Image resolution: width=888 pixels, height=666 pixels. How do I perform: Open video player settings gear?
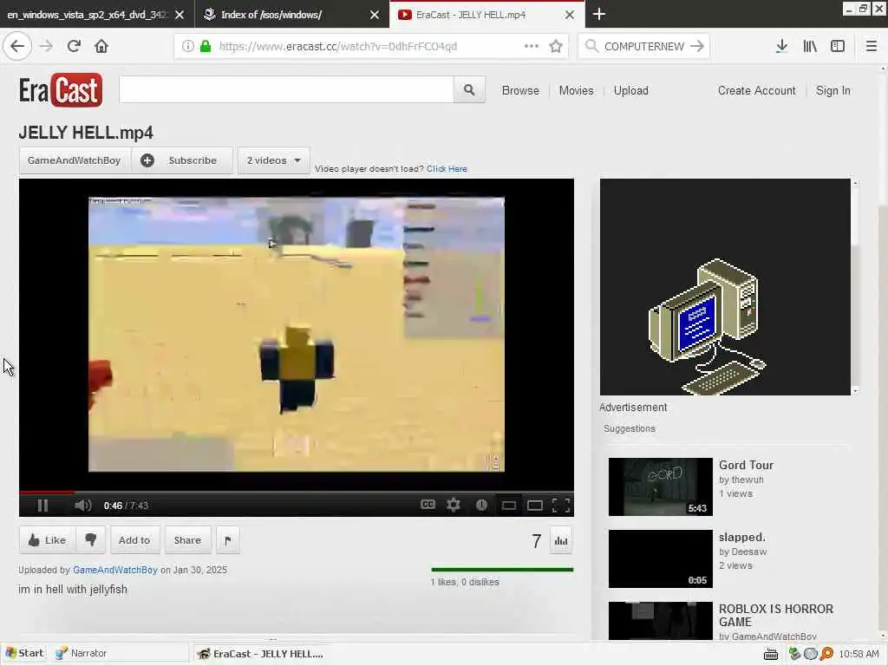[454, 505]
